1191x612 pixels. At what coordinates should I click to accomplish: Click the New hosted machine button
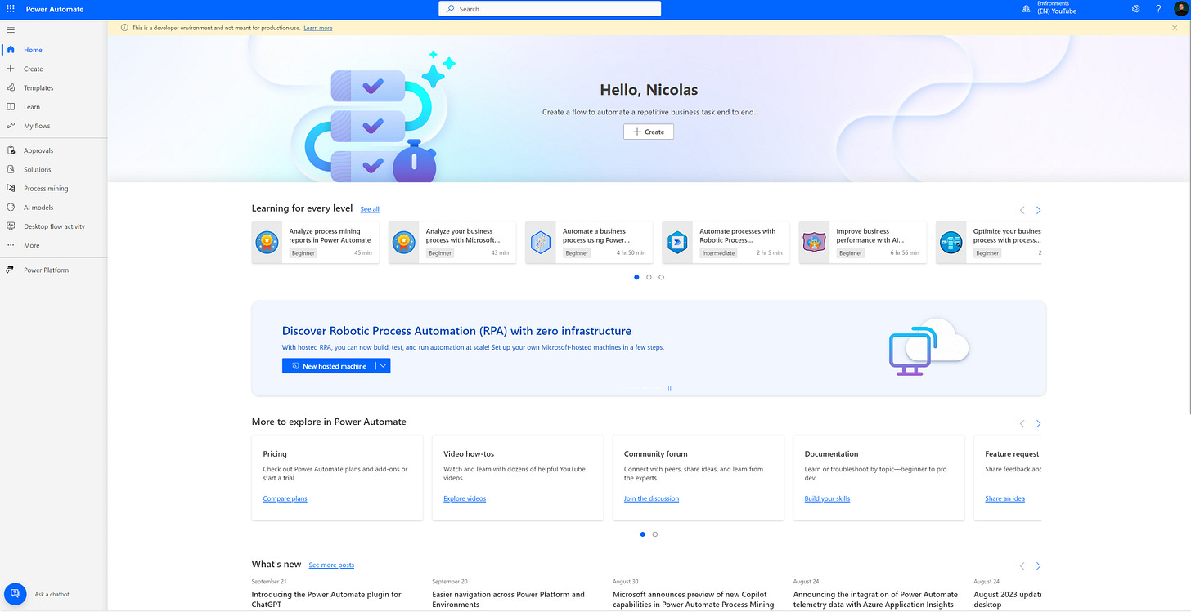329,366
